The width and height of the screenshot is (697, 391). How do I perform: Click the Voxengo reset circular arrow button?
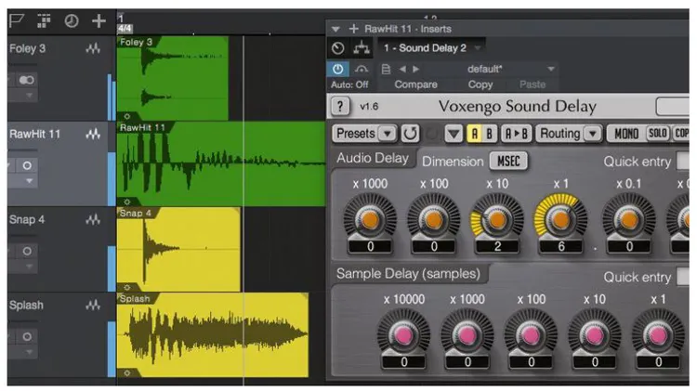click(410, 134)
